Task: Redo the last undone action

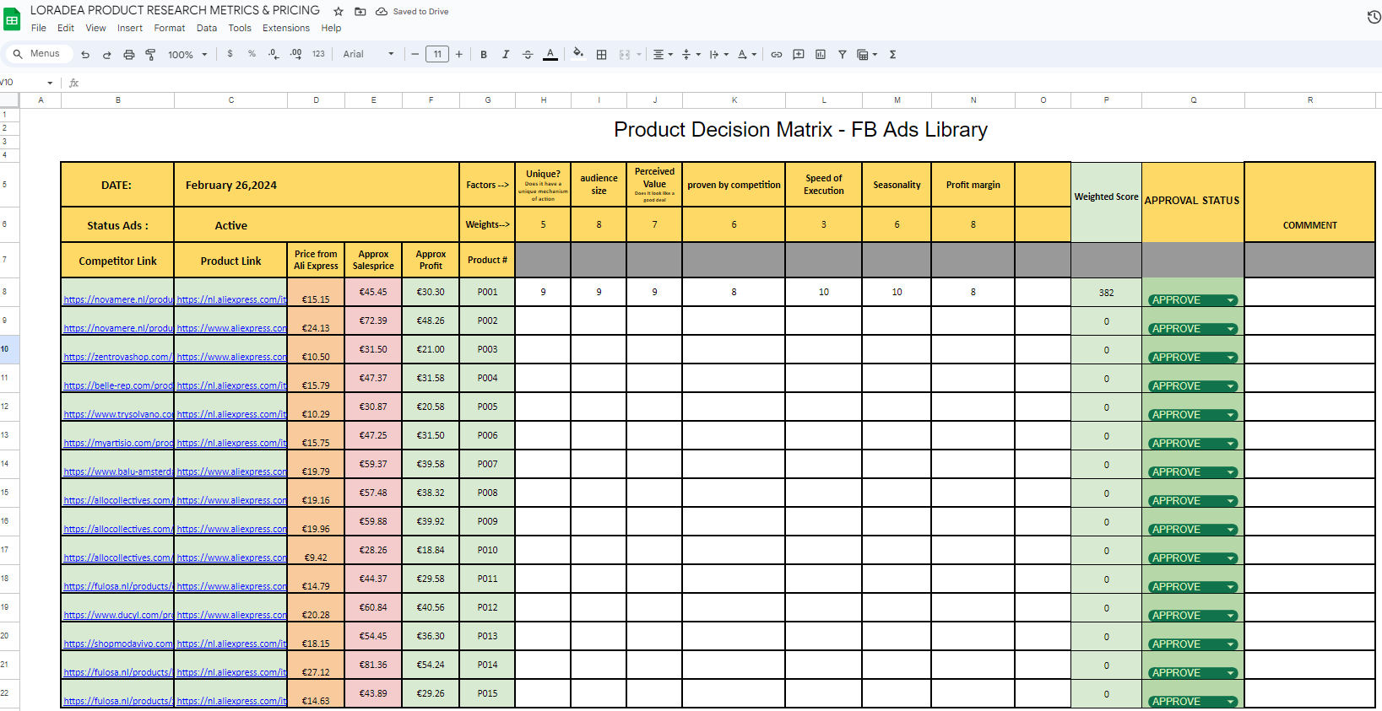Action: coord(107,55)
